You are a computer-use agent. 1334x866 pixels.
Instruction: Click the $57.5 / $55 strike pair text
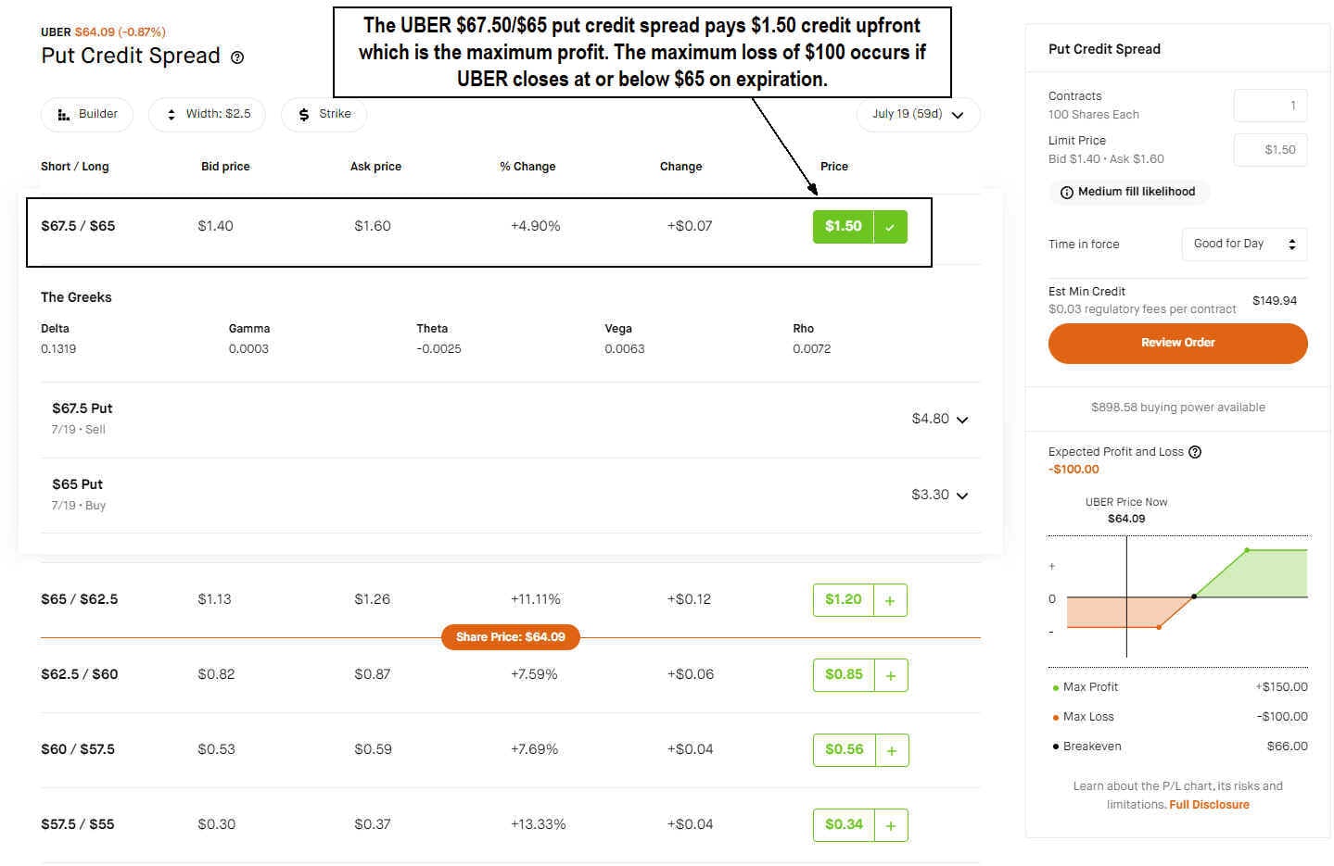pos(78,824)
